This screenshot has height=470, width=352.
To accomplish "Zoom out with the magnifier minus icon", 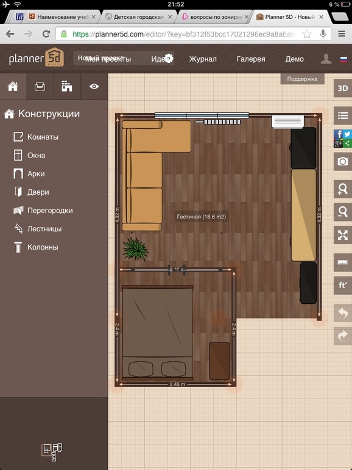I will tap(343, 212).
